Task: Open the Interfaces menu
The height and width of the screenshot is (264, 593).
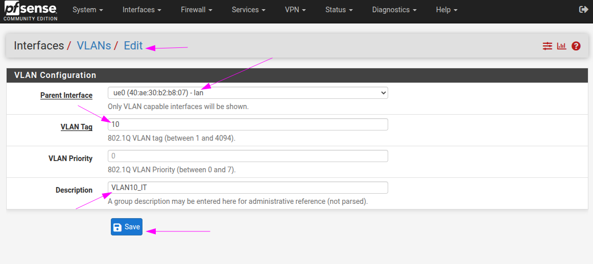Action: 141,10
